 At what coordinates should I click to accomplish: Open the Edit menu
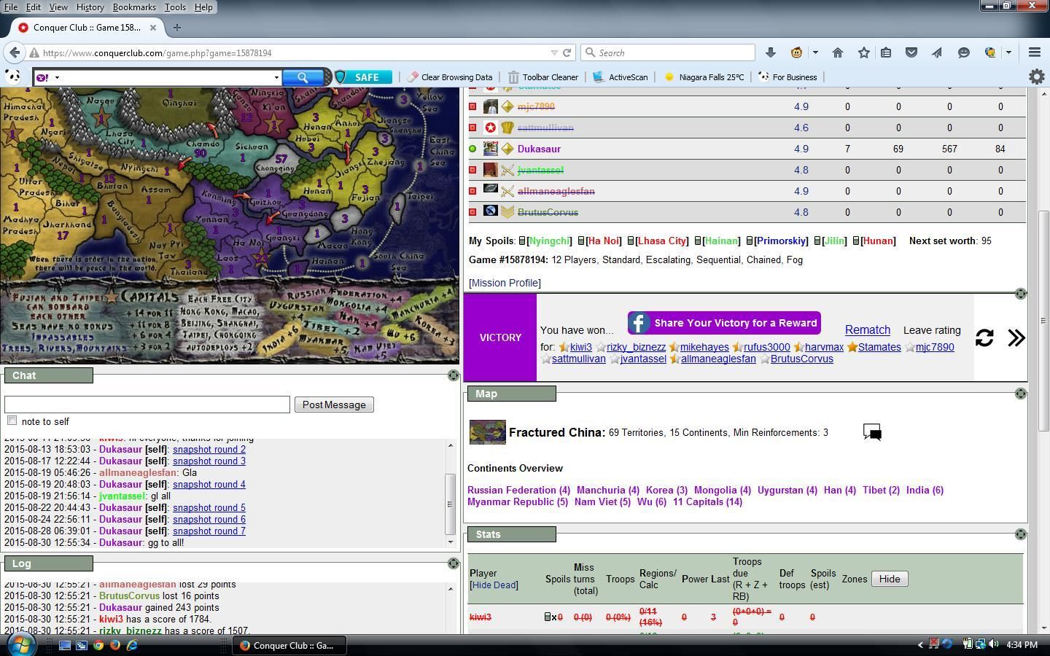[x=34, y=7]
